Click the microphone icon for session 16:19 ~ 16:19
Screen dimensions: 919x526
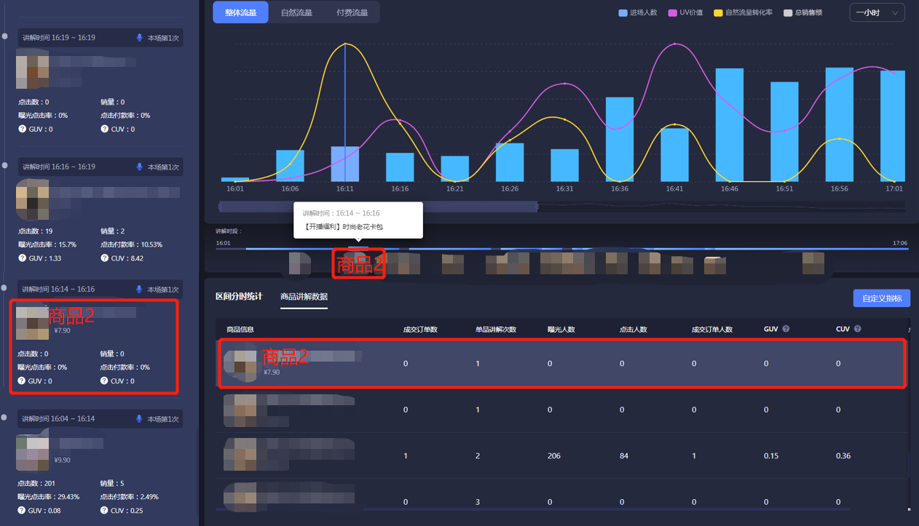(139, 38)
